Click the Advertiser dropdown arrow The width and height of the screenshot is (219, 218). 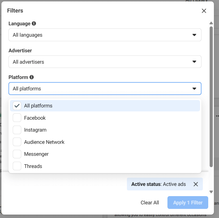(194, 62)
